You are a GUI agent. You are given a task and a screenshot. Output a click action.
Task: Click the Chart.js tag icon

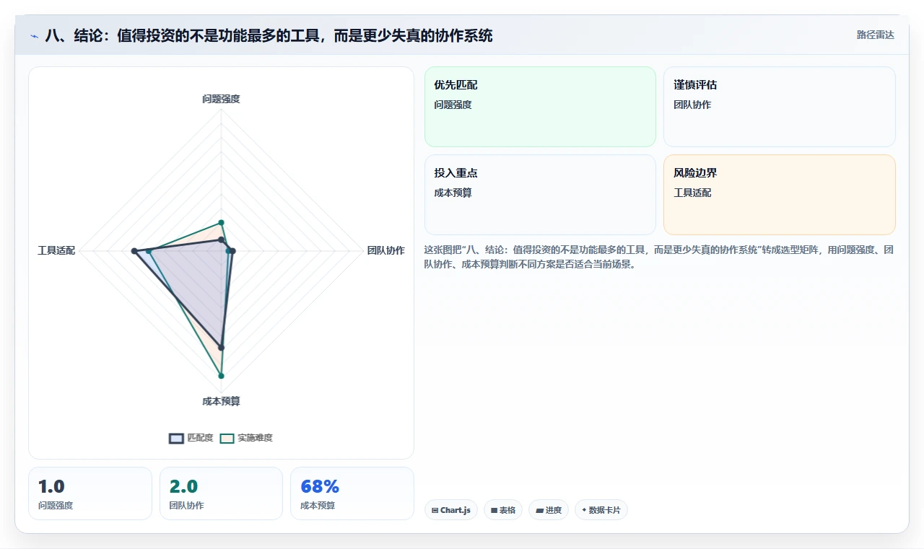pos(435,510)
